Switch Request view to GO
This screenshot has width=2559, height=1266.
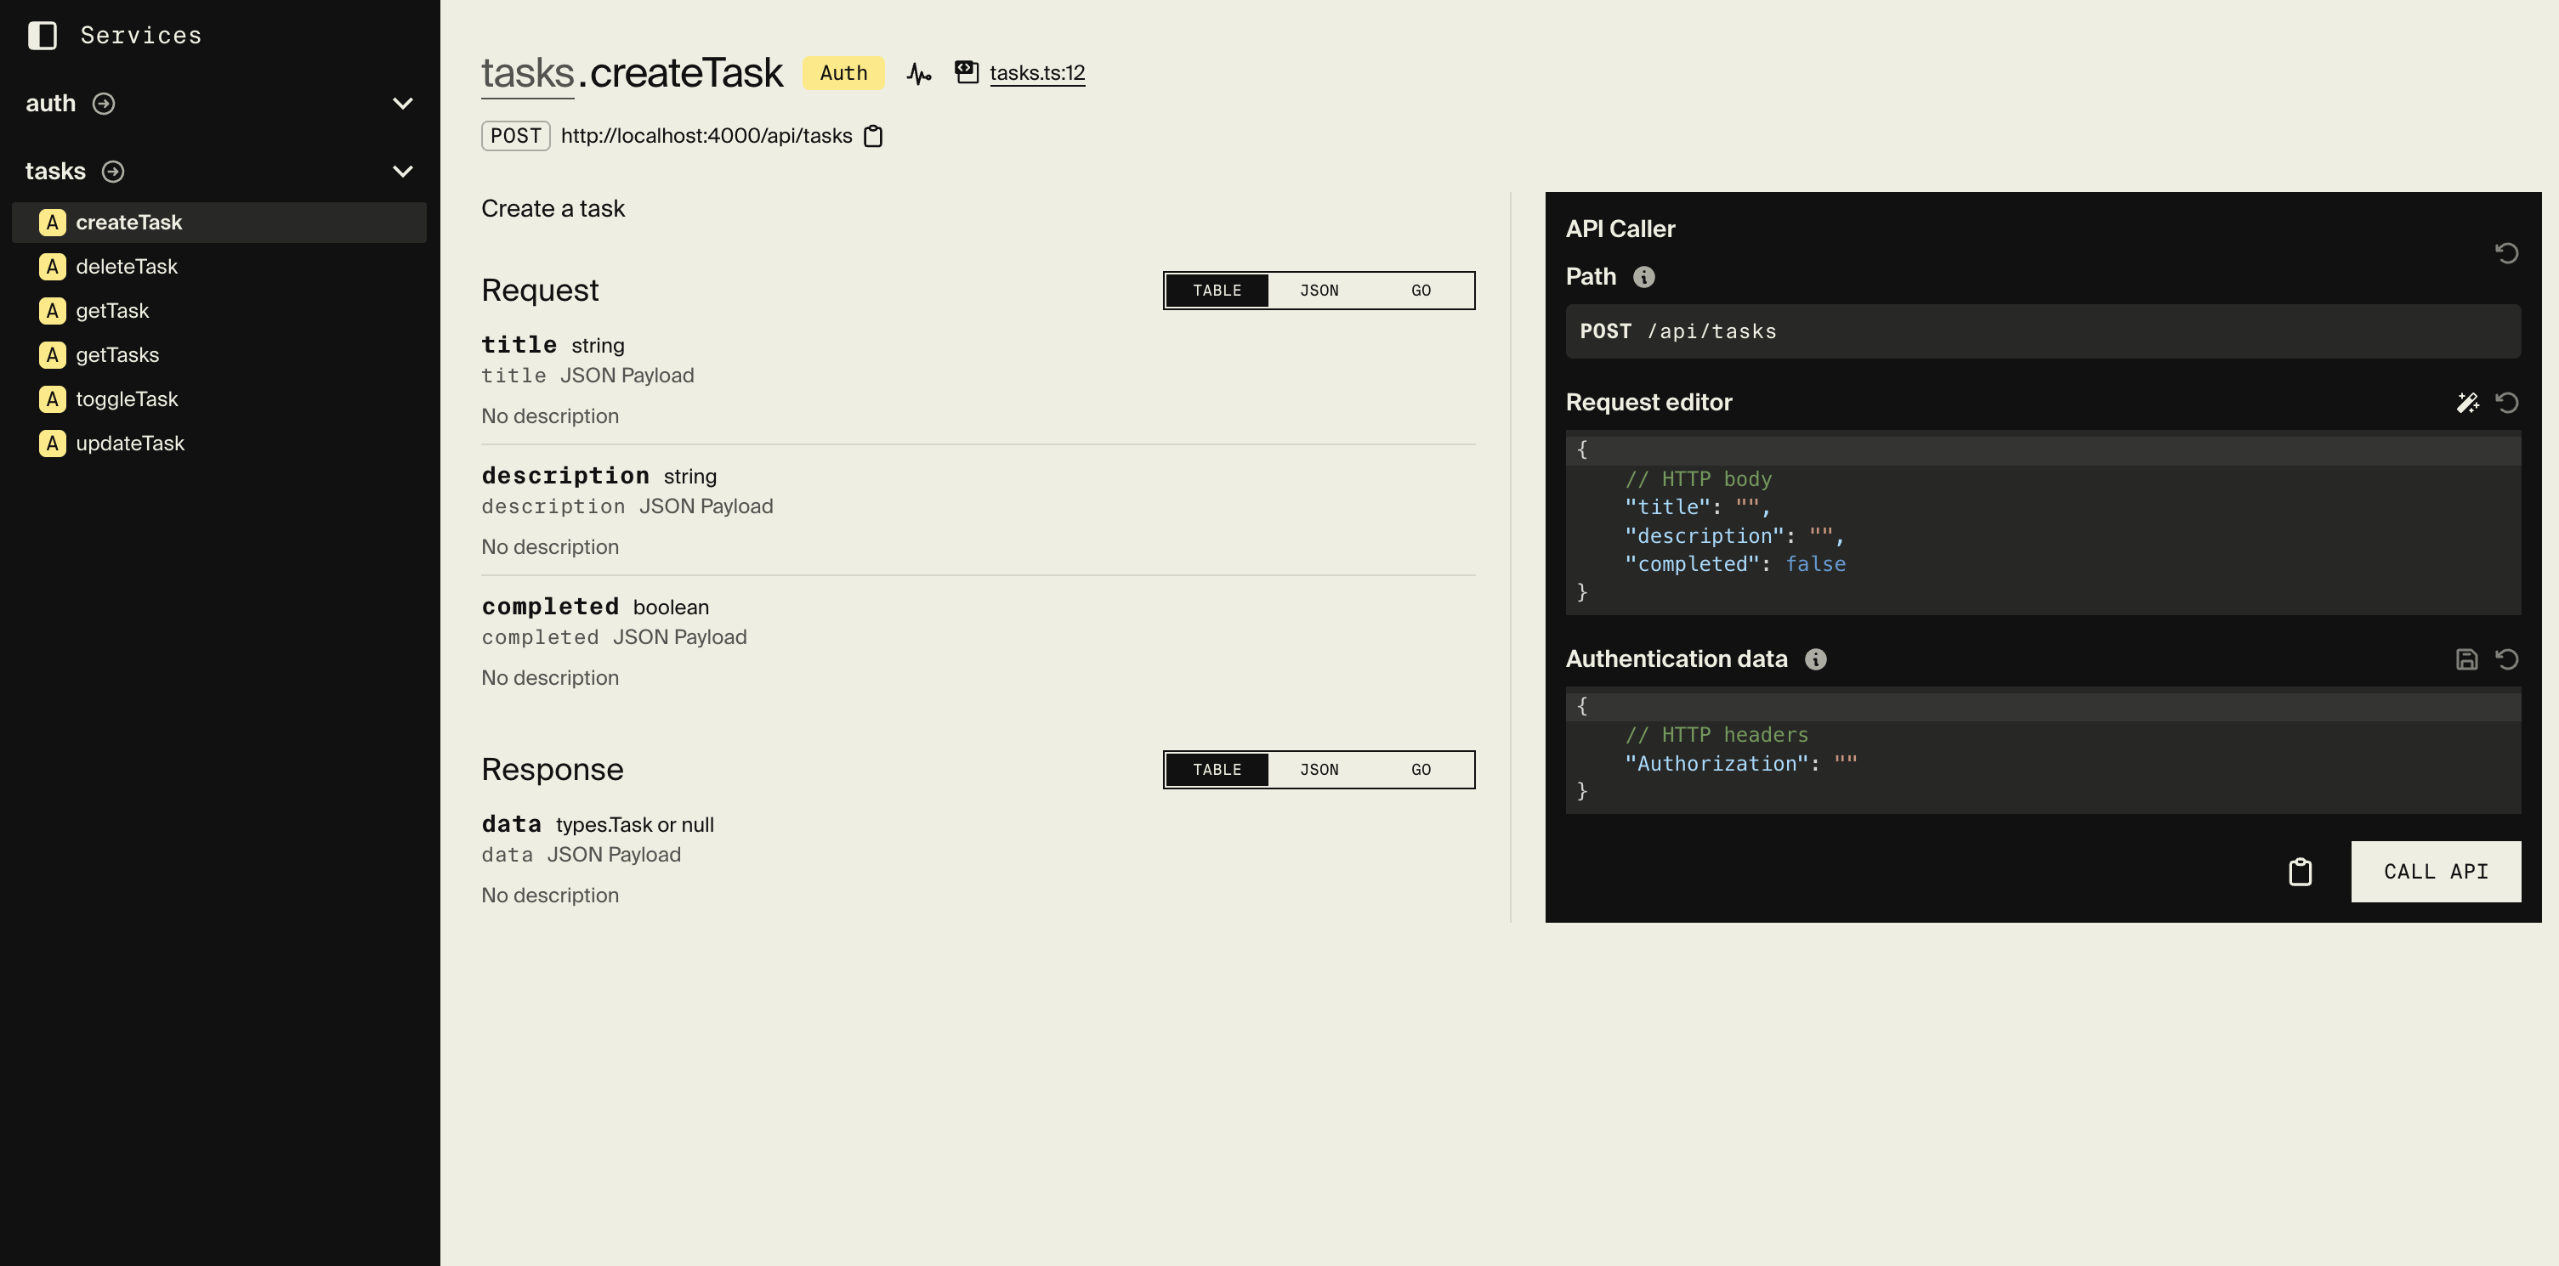1421,291
